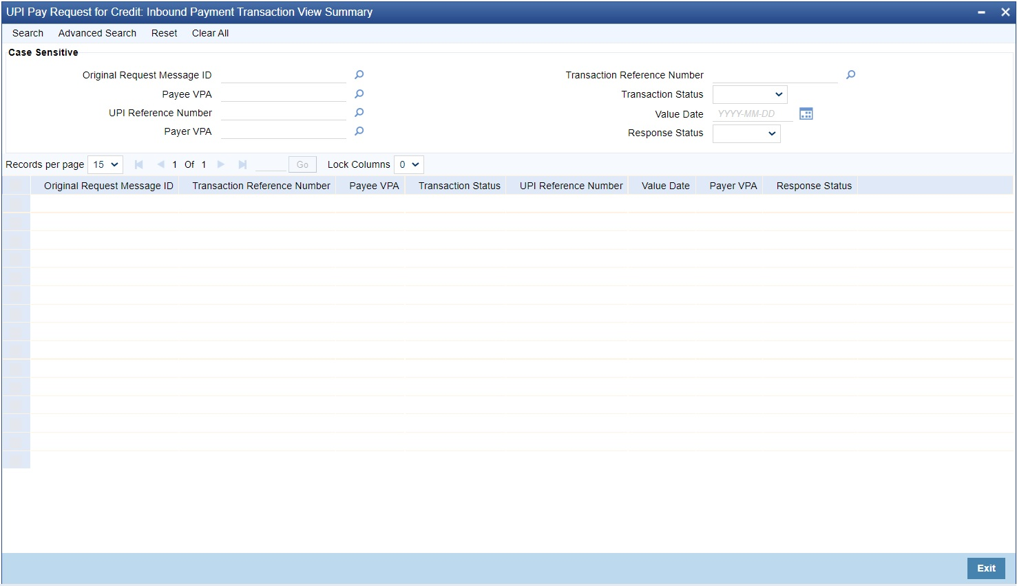
Task: Click the Exit button
Action: click(986, 568)
